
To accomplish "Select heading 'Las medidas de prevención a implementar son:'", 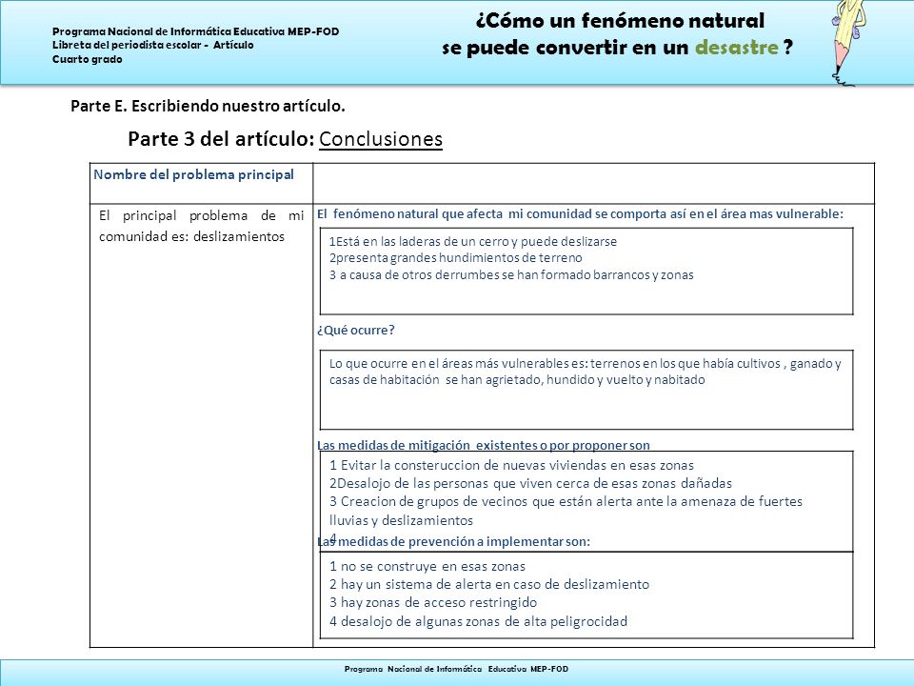I will coord(453,542).
